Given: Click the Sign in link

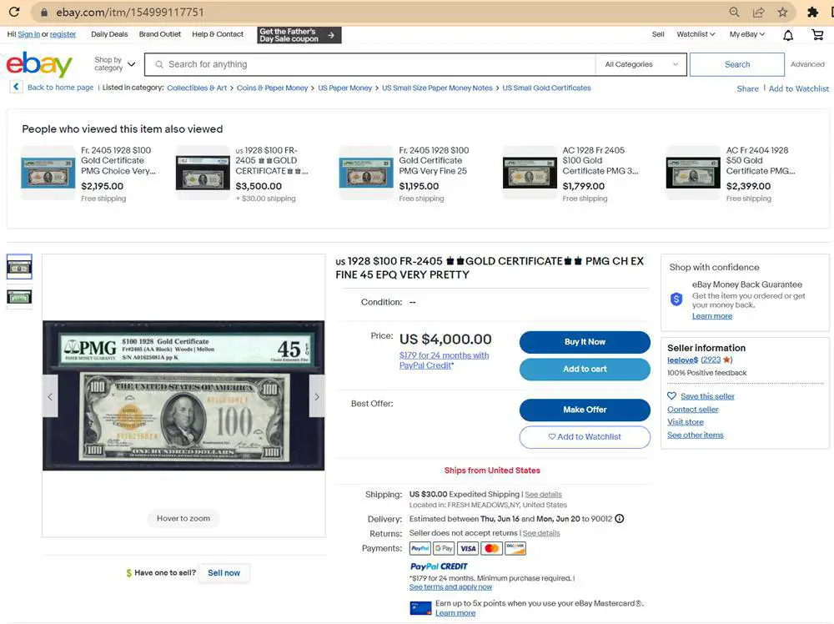Looking at the screenshot, I should coord(28,34).
